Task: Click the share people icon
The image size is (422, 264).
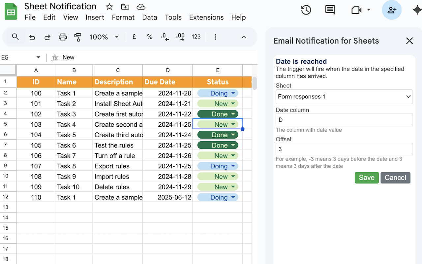Action: (x=392, y=10)
